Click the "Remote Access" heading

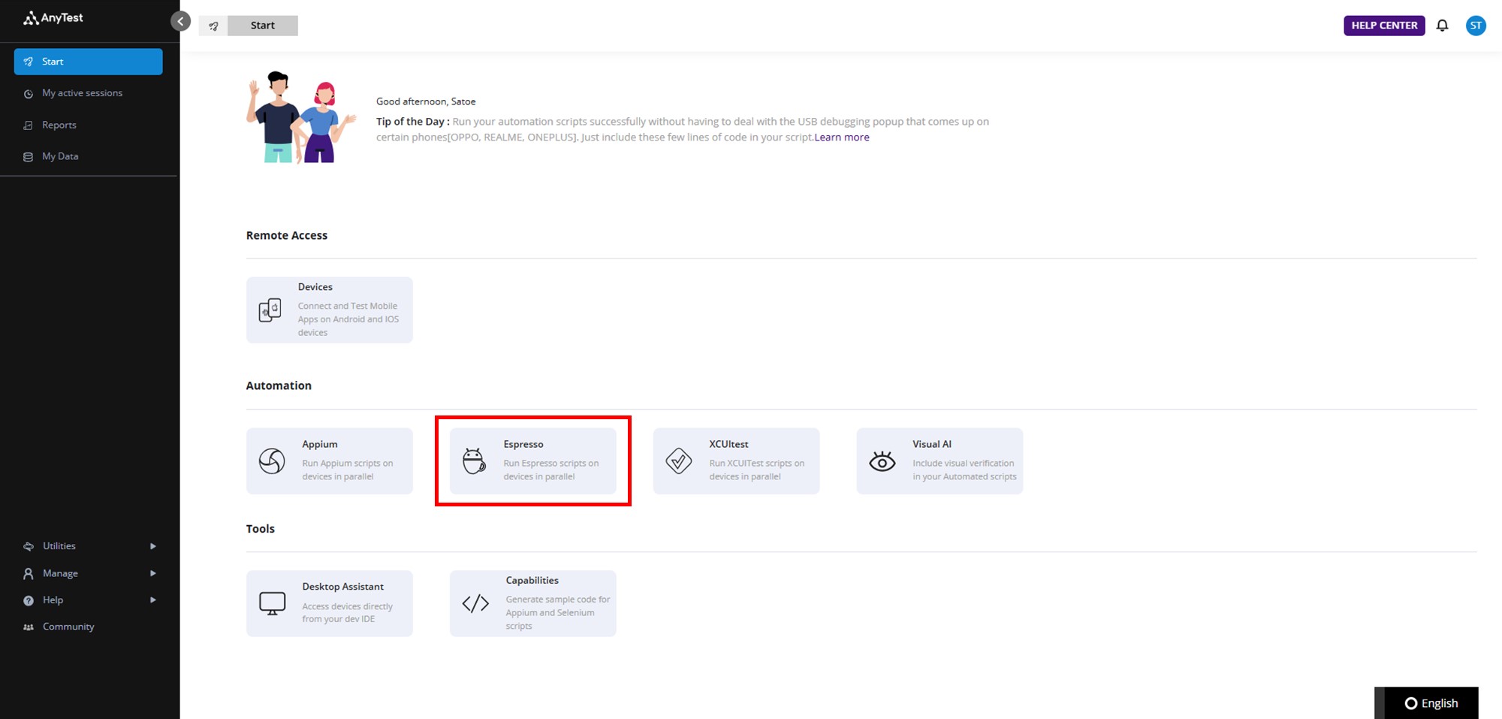[x=287, y=235]
